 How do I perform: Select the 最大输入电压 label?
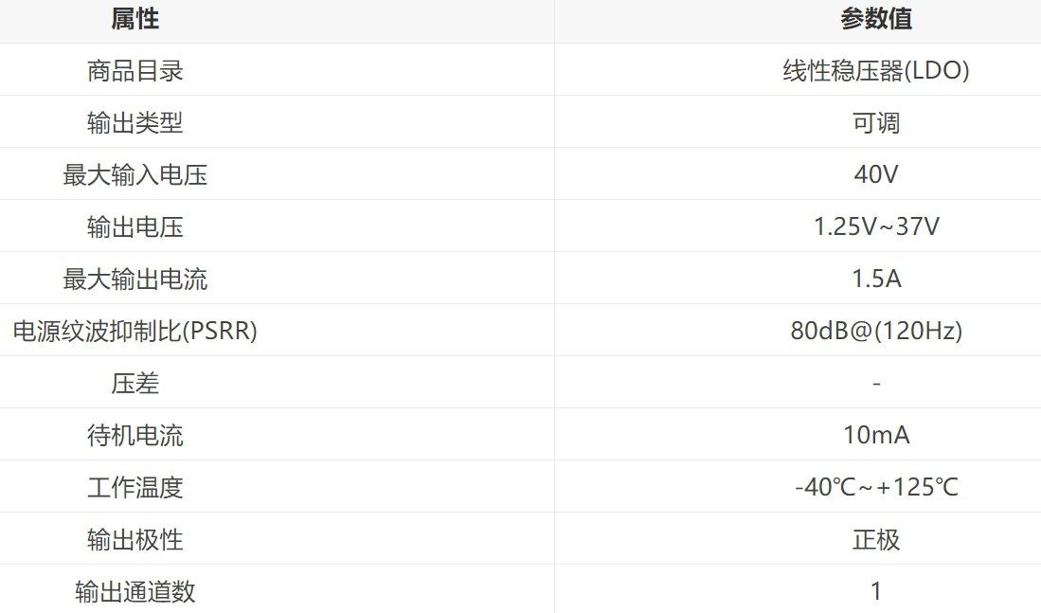point(135,174)
